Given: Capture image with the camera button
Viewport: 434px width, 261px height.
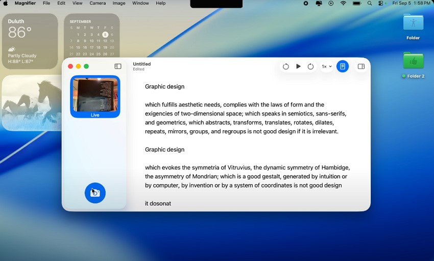Looking at the screenshot, I should 95,193.
